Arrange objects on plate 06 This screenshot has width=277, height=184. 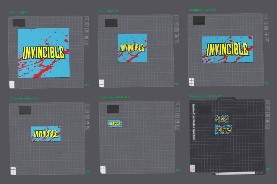pyautogui.click(x=267, y=115)
